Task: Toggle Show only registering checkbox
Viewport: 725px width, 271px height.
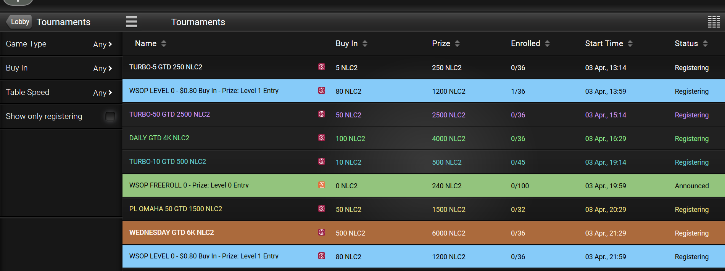Action: coord(110,116)
